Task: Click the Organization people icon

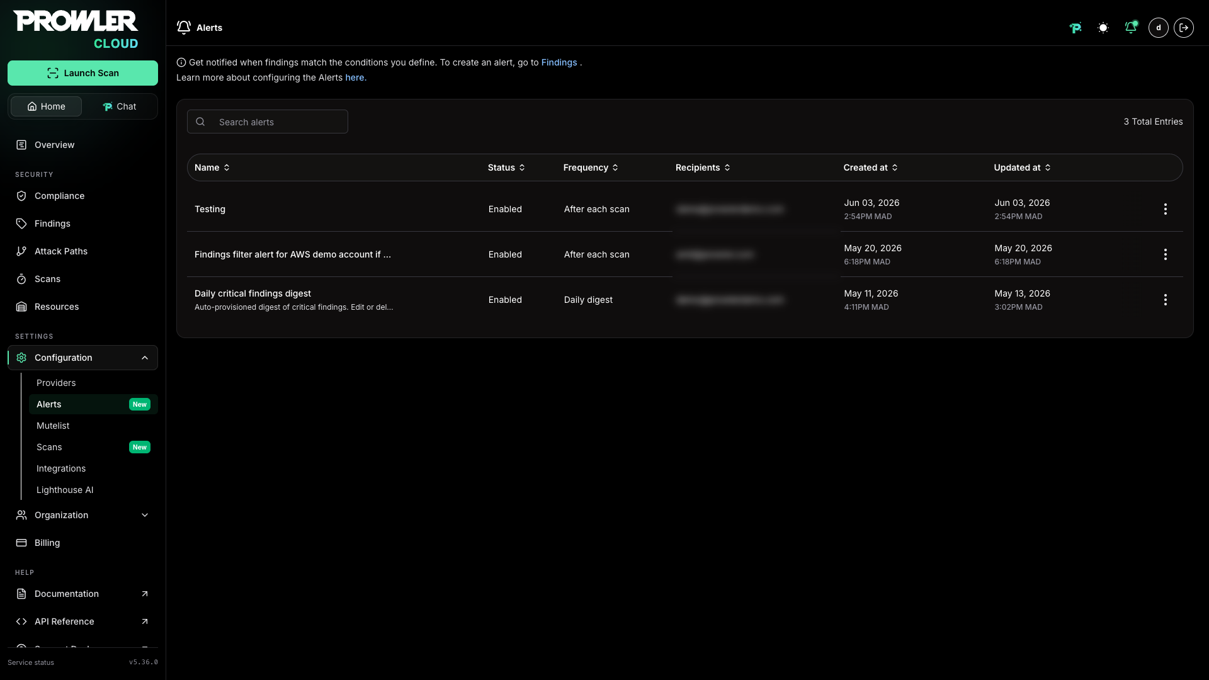Action: (x=21, y=515)
